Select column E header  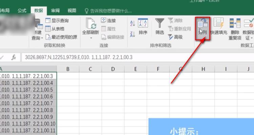135,69
